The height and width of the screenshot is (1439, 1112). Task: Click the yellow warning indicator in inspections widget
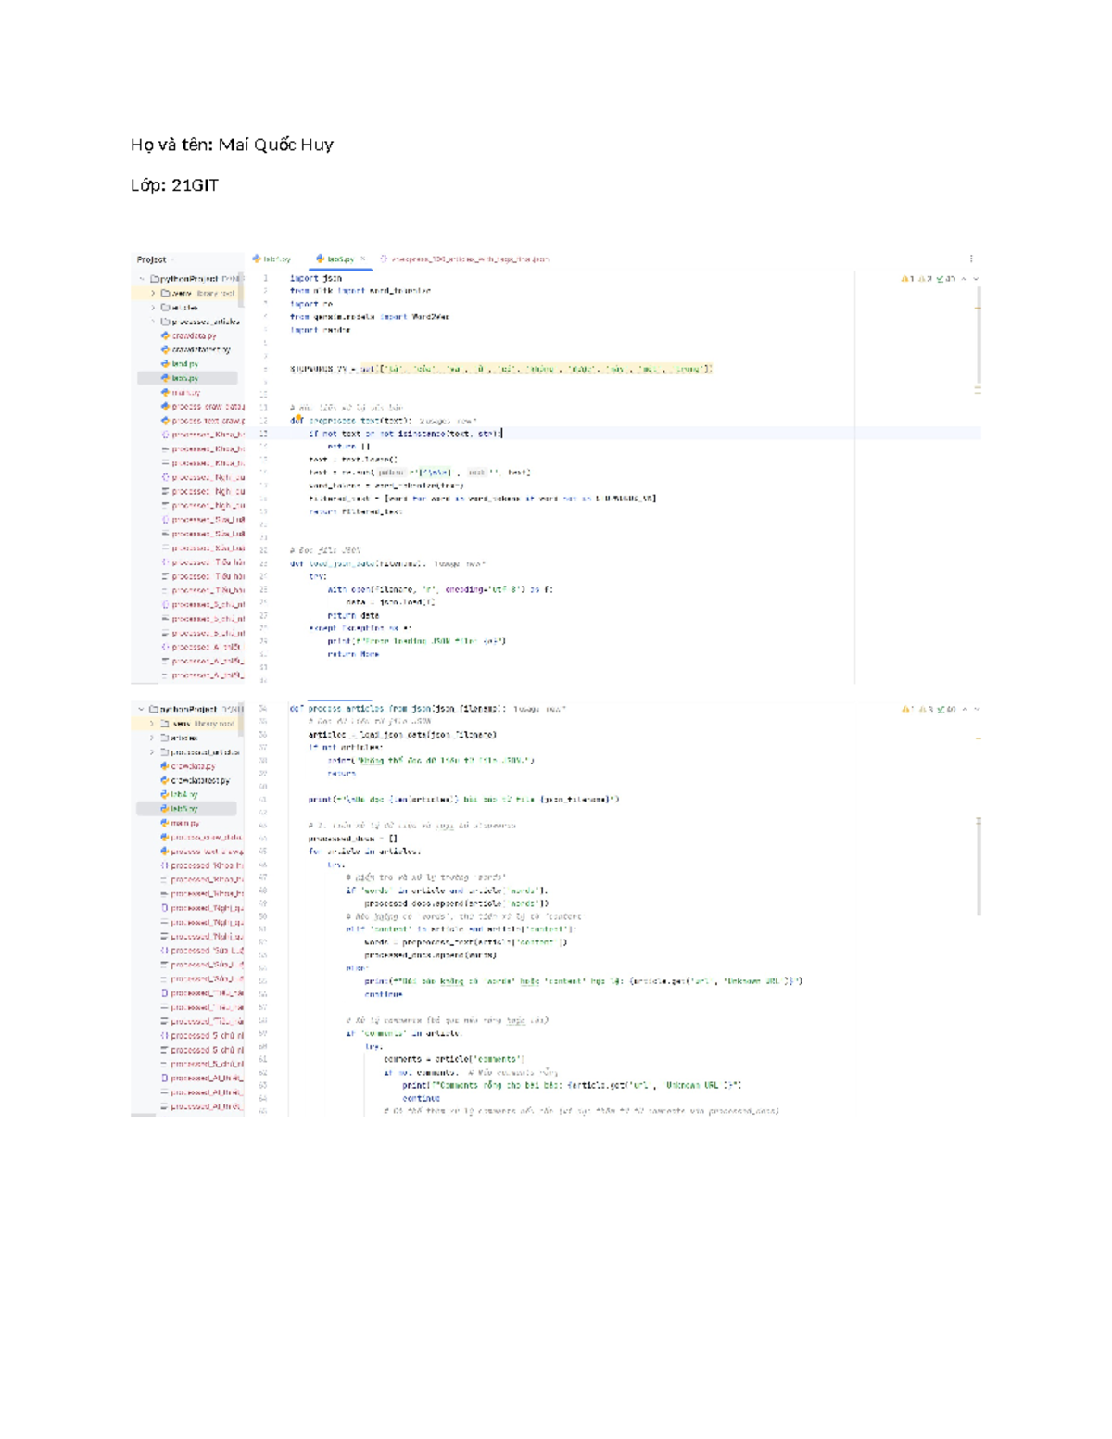905,279
